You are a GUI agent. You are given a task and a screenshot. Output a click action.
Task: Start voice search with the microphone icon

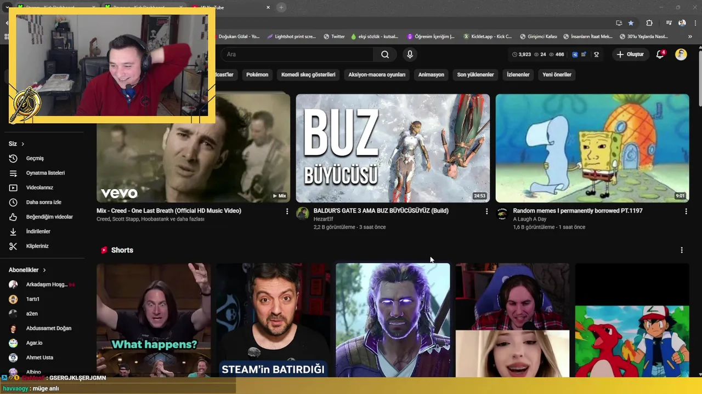click(x=410, y=54)
